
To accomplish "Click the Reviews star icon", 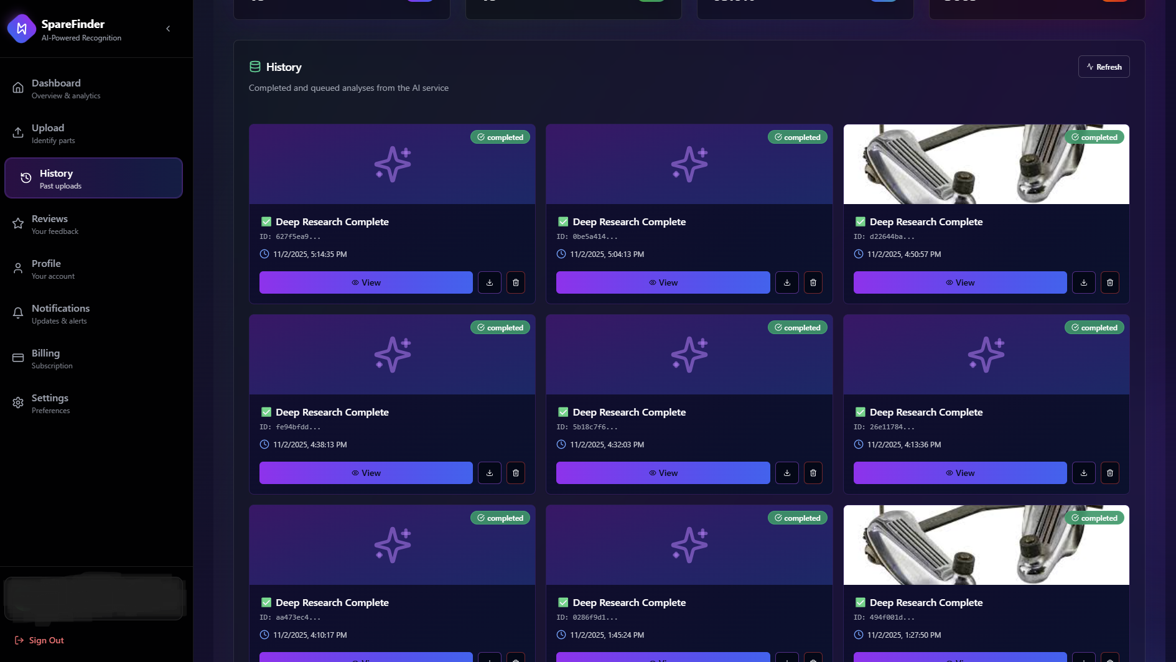I will pos(17,224).
